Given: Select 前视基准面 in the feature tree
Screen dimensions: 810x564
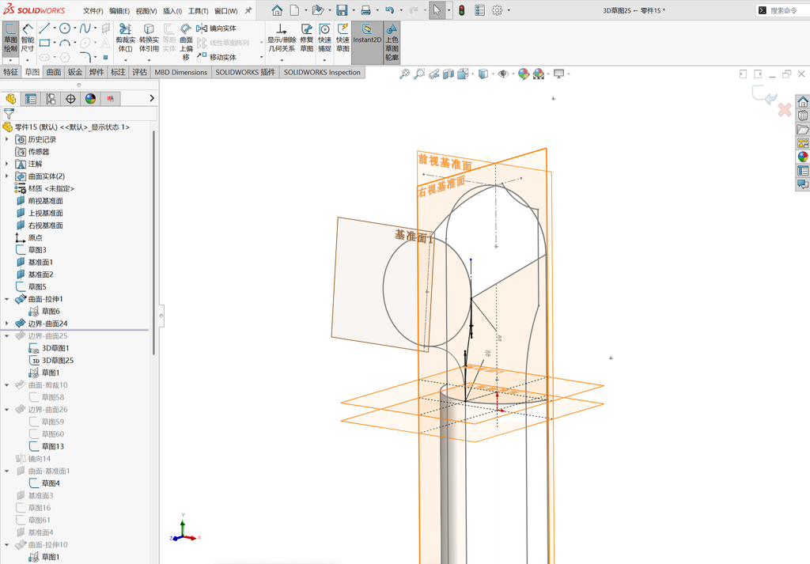Looking at the screenshot, I should tap(45, 201).
